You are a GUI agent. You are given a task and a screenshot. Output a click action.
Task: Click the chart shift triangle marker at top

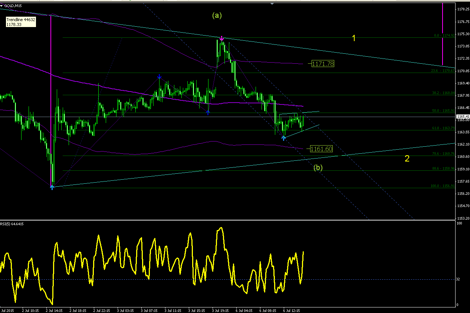(x=273, y=4)
